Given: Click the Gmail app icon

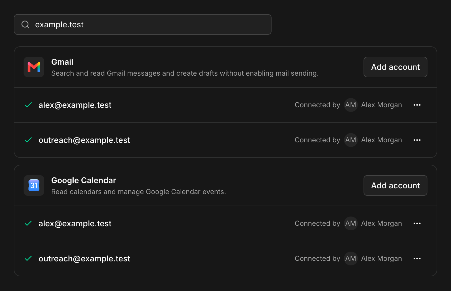Looking at the screenshot, I should [34, 67].
